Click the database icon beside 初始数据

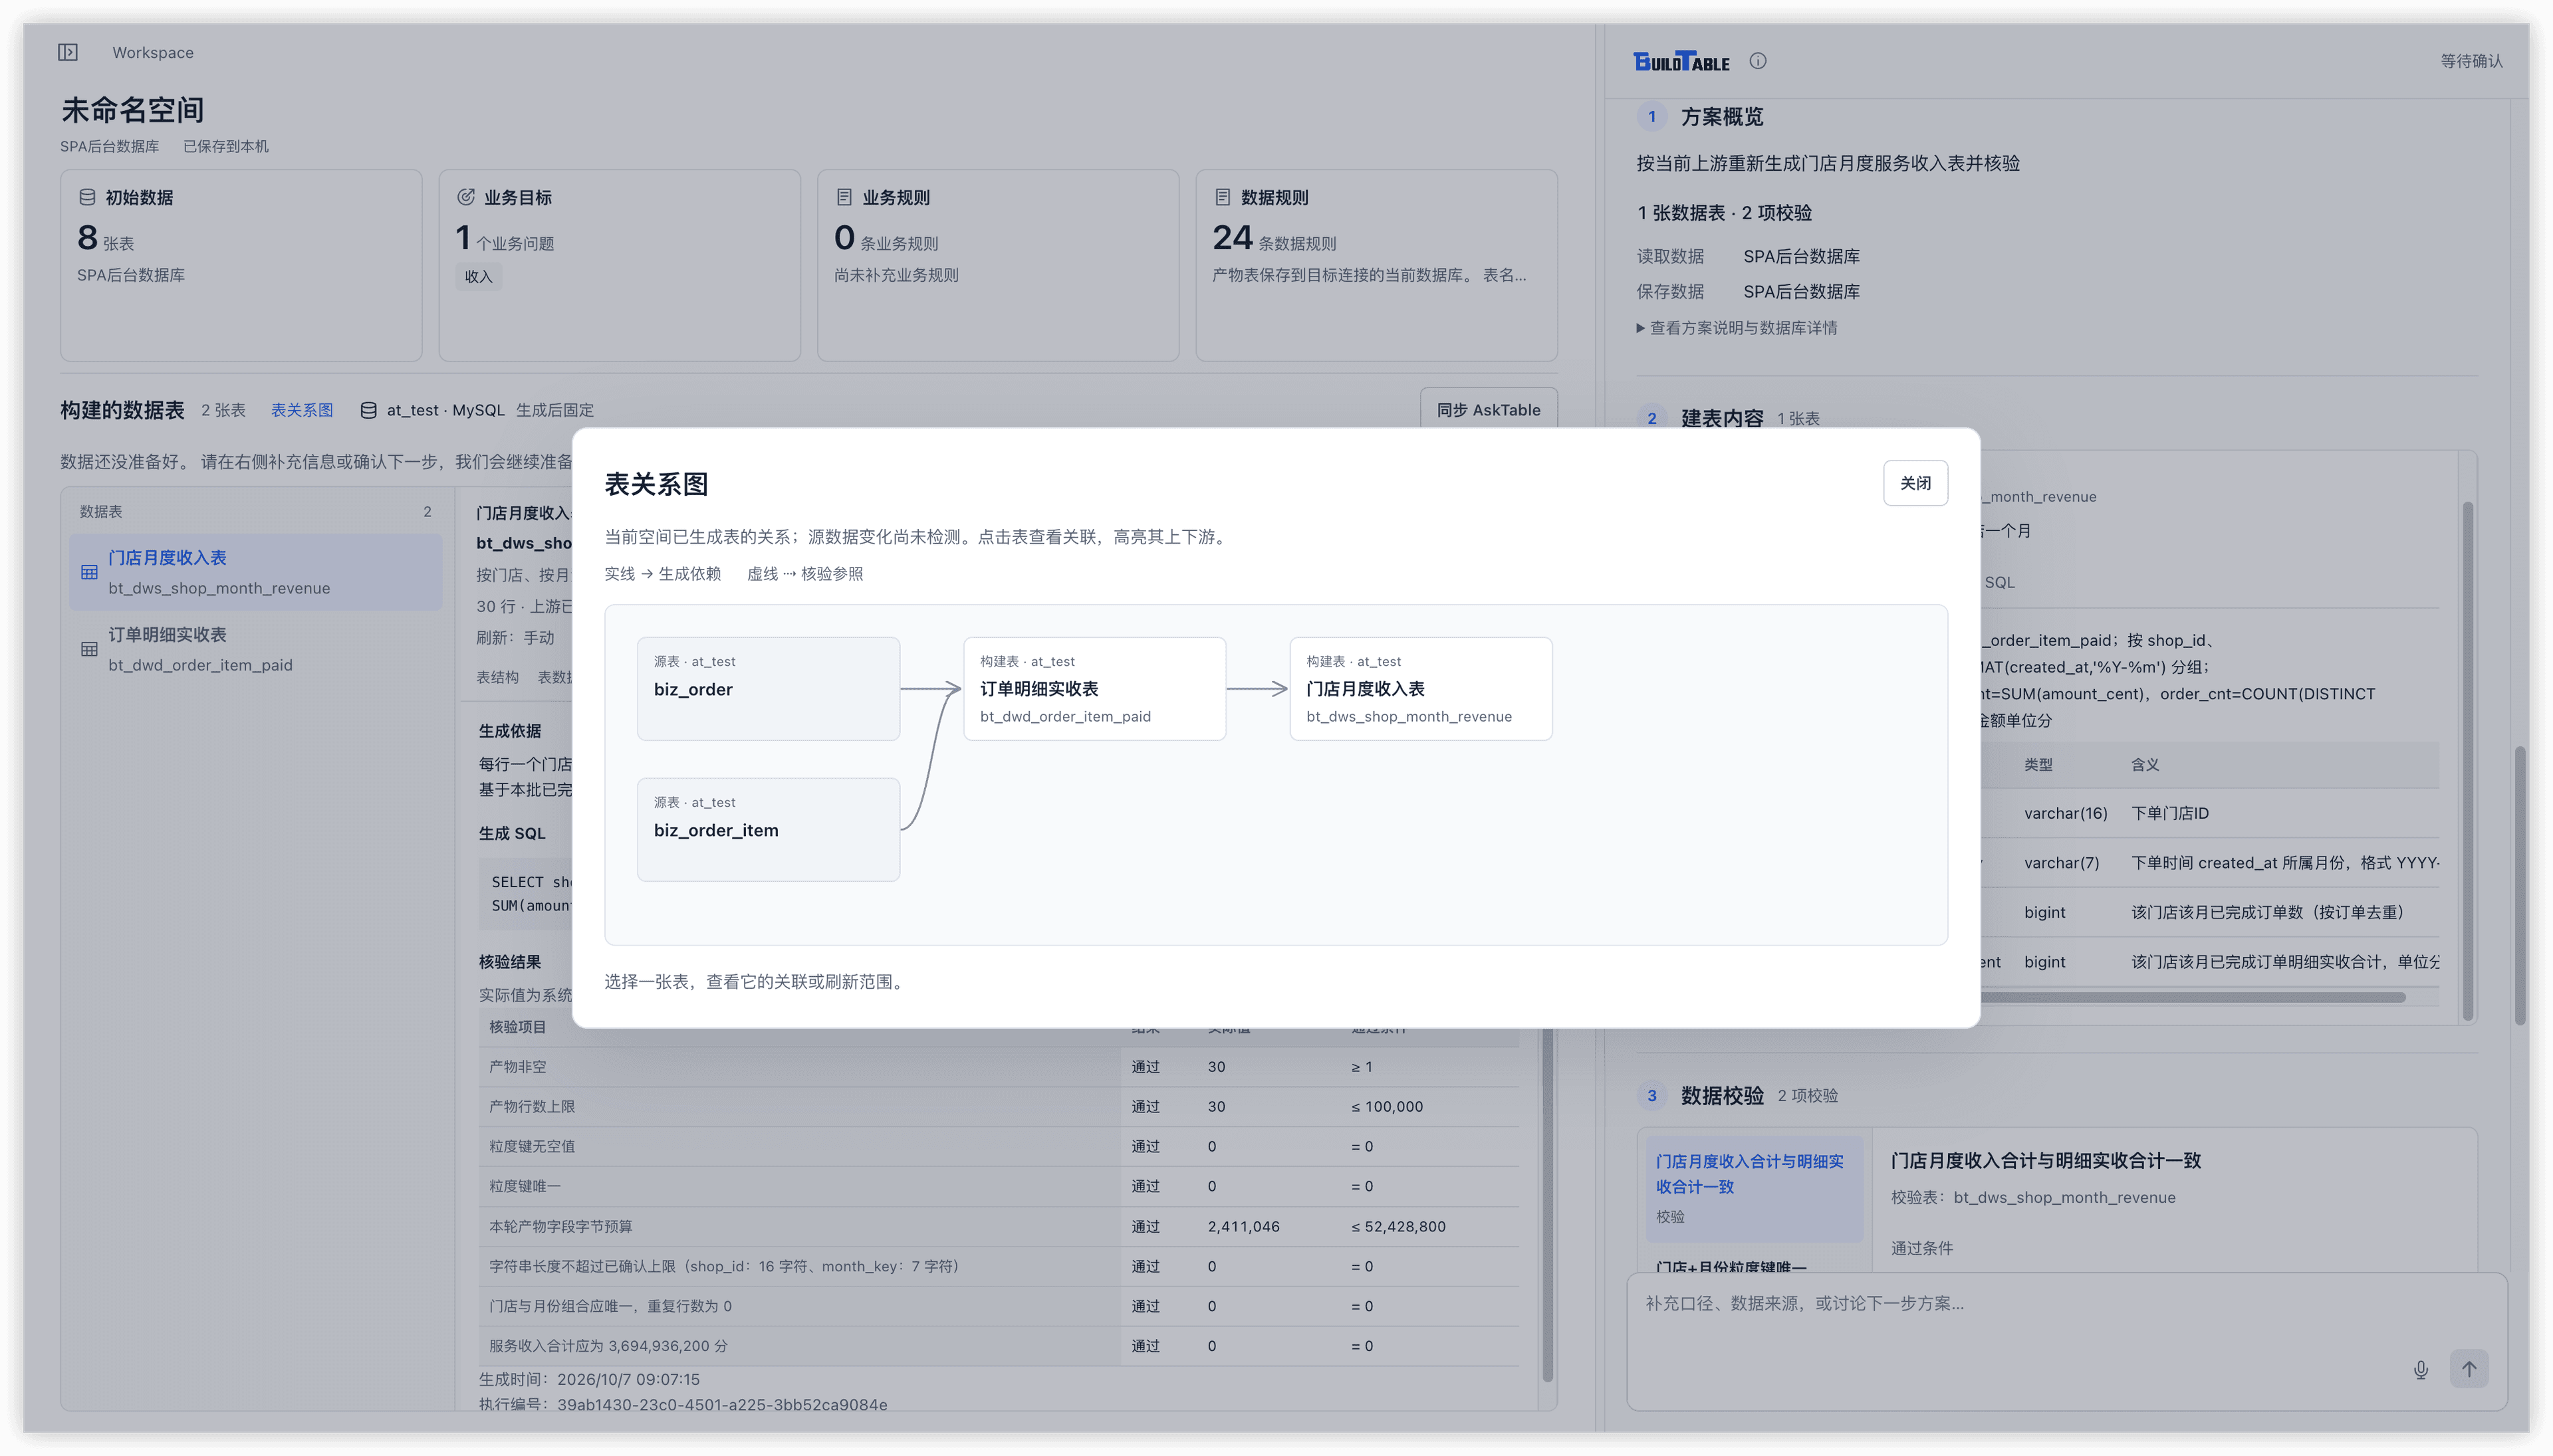87,197
